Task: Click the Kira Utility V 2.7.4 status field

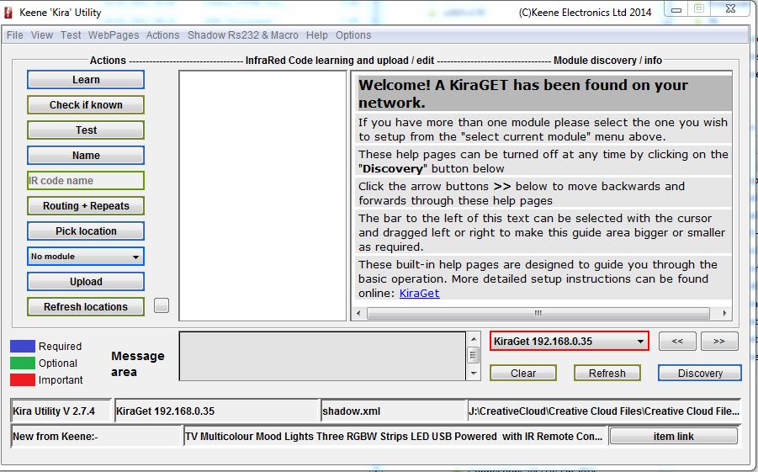Action: [61, 411]
